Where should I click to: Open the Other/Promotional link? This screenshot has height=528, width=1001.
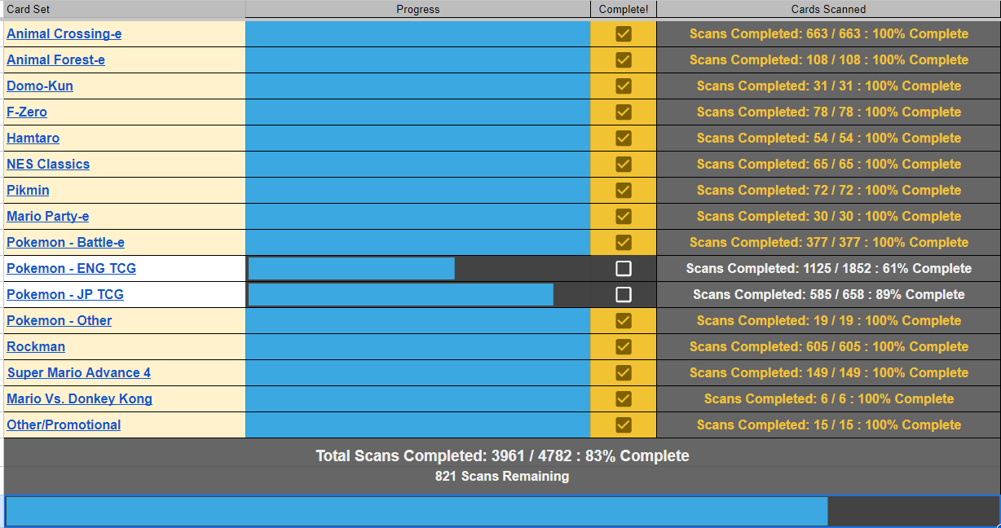pyautogui.click(x=64, y=425)
